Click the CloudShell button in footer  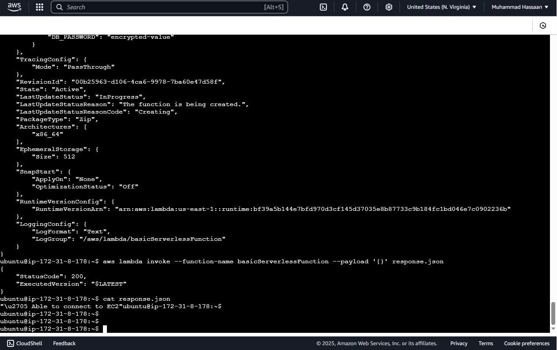click(x=25, y=343)
